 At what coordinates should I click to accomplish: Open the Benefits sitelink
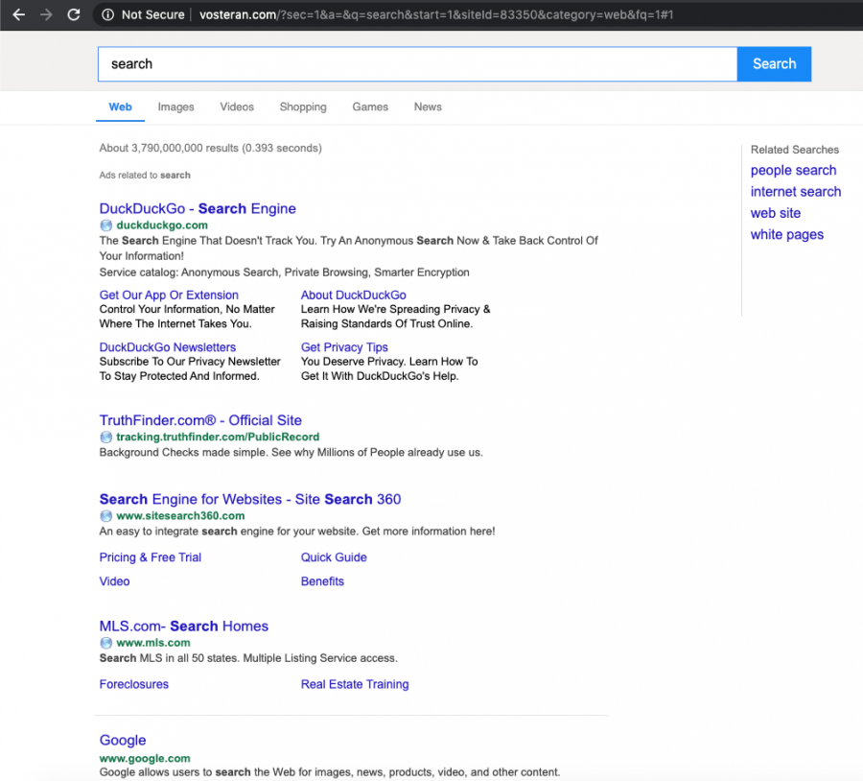click(x=322, y=581)
